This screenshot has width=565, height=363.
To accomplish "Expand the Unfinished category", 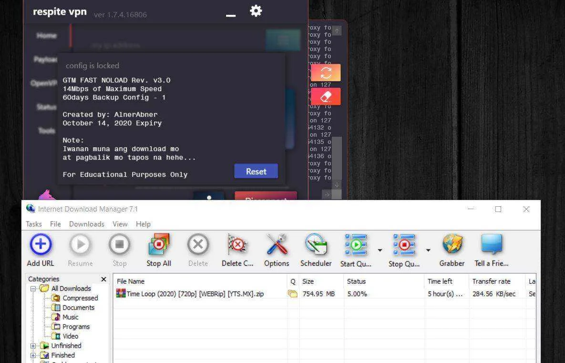I will [x=33, y=346].
